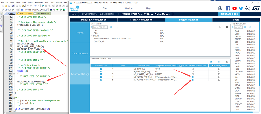Click the ST logo in CubeMX header

(256, 8)
